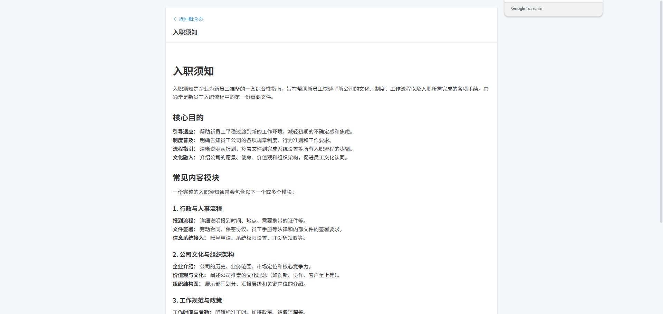Viewport: 663px width, 314px height.
Task: Click the 文化融入 bold label
Action: [x=184, y=158]
